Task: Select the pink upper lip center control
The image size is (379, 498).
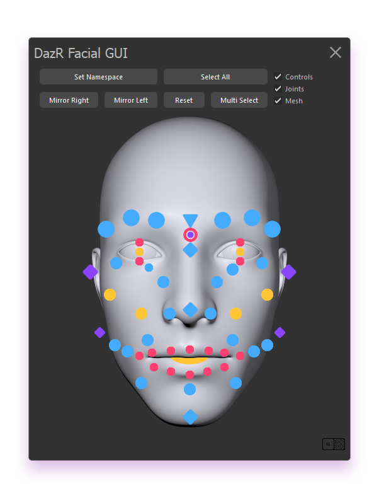Action: click(189, 349)
